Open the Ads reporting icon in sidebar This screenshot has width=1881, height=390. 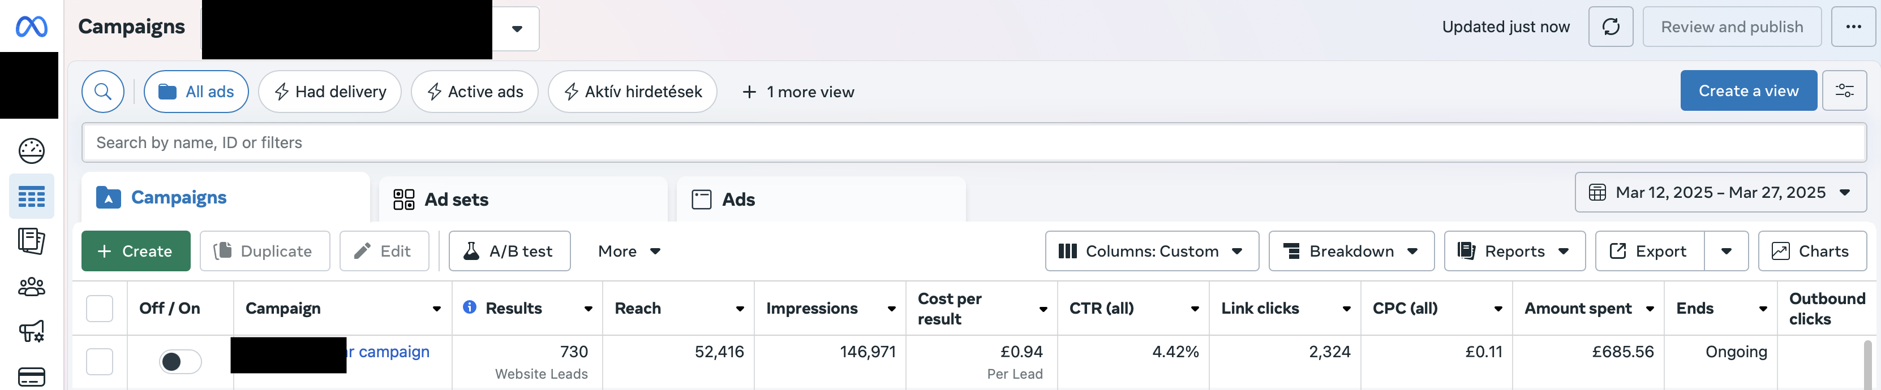click(x=31, y=241)
